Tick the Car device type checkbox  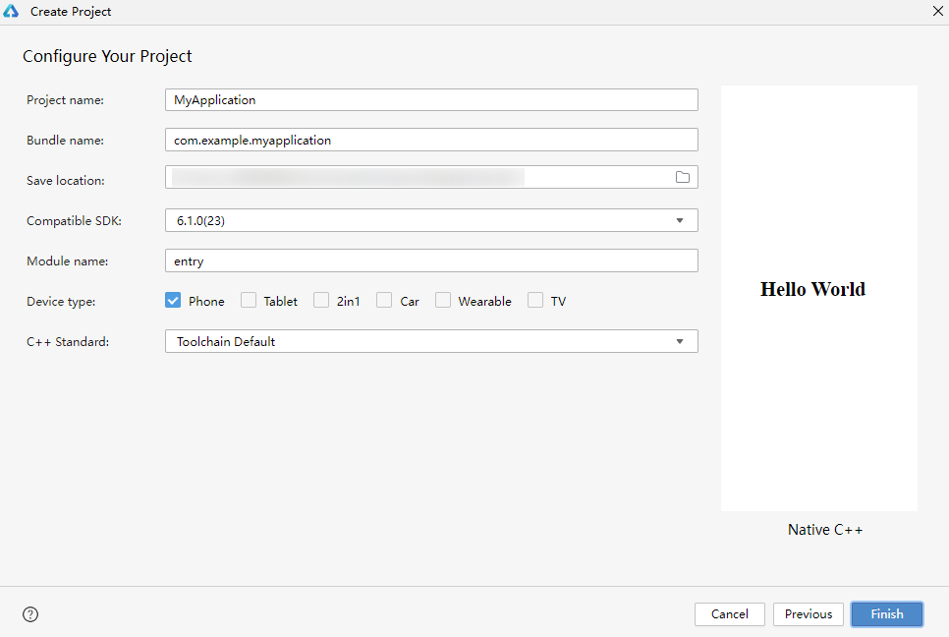pyautogui.click(x=384, y=301)
